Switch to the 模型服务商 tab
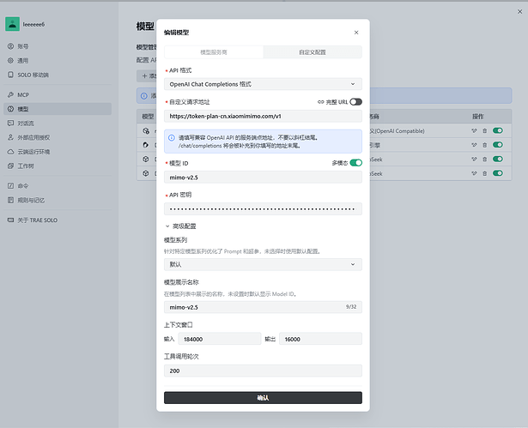 pos(214,52)
